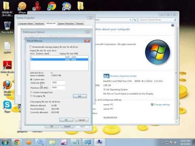Click the taskbar clock and date

pyautogui.click(x=185, y=142)
